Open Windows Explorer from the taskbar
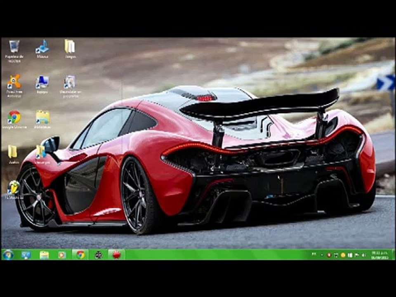The image size is (396, 297). tap(44, 255)
